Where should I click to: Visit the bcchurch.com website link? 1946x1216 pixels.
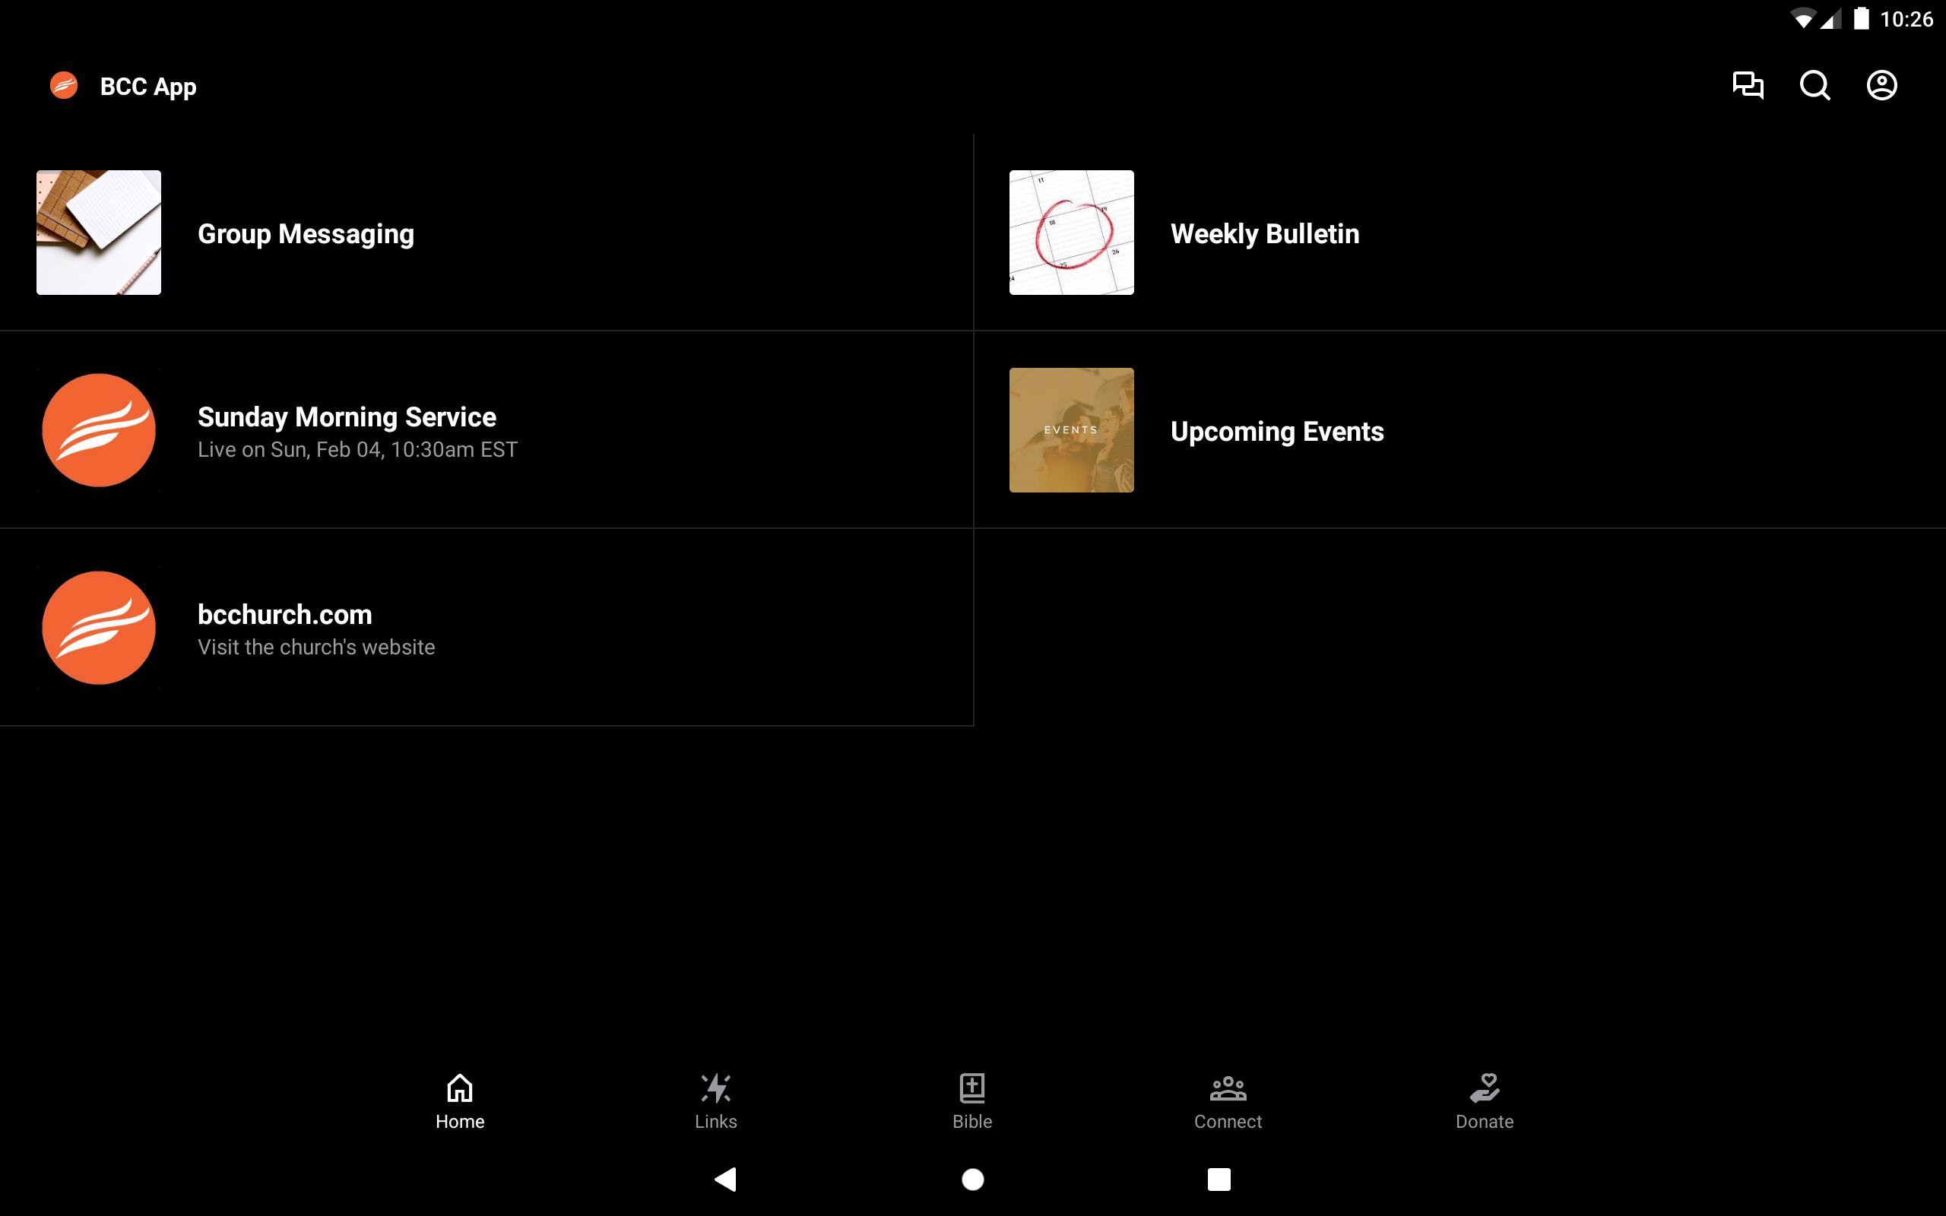coord(284,628)
